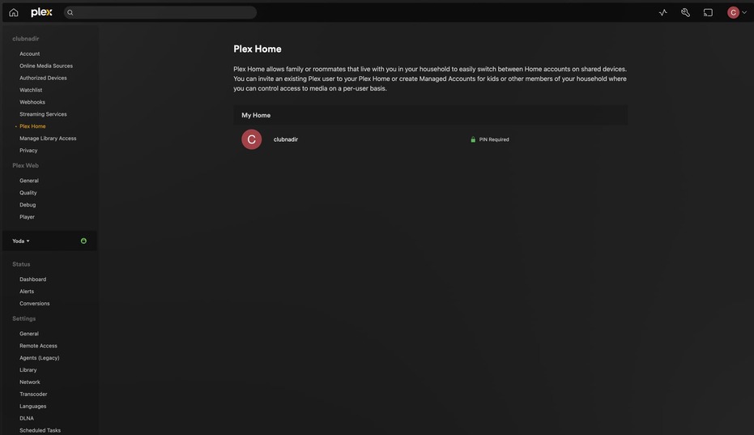Open Scheduled Tasks settings

40,430
